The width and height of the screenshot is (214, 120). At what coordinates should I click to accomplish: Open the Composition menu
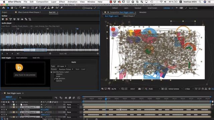click(x=42, y=2)
